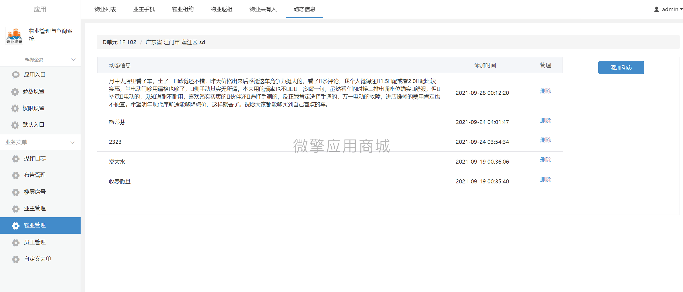Delete the 收费撒旦 entry
Viewport: 683px width, 292px height.
point(545,180)
